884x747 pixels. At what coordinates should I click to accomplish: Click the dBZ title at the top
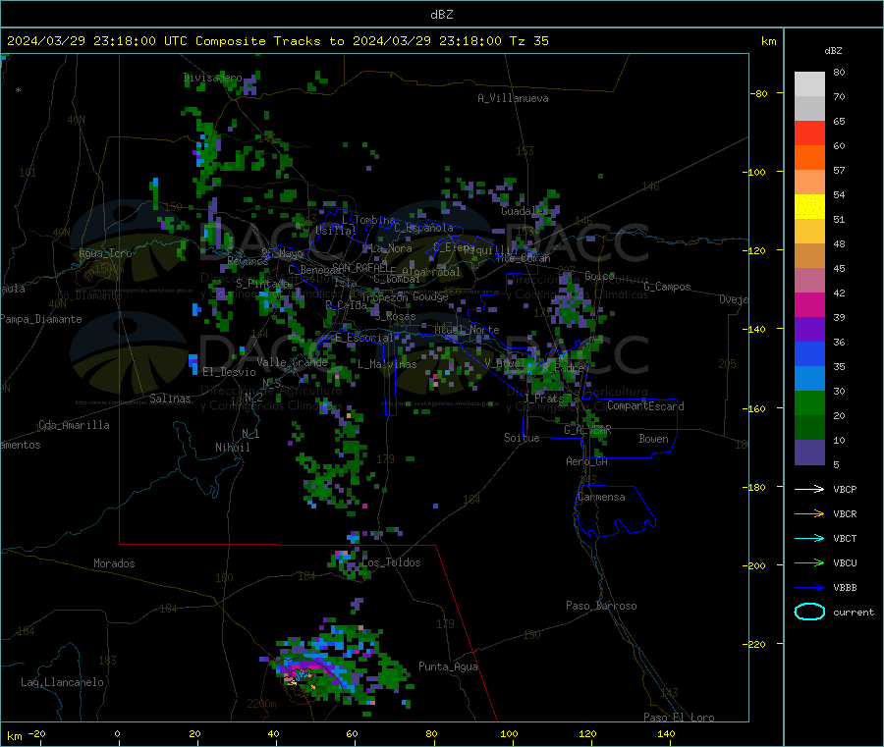tap(441, 15)
